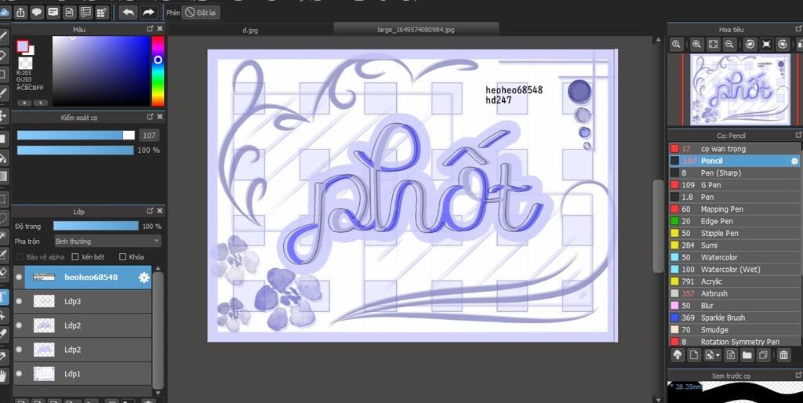Select the Sumi brush

[734, 245]
